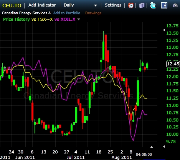This screenshot has height=160, width=180.
Task: Click the 12.00 price axis label
Action: pyautogui.click(x=172, y=77)
